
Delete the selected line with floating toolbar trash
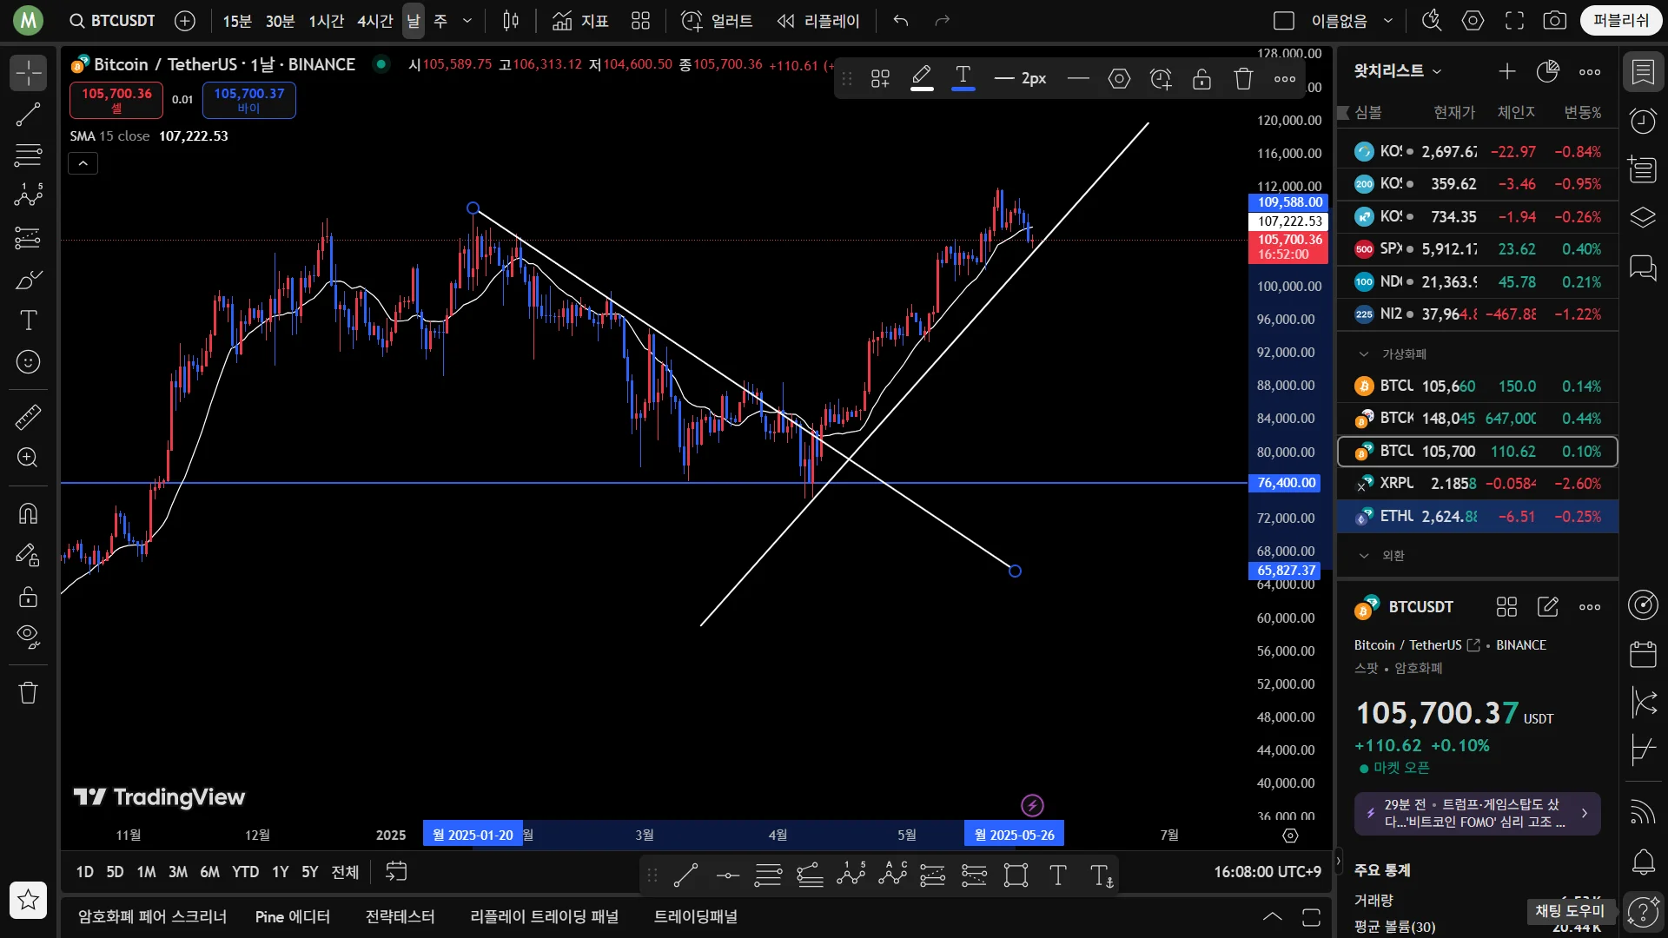point(1243,79)
